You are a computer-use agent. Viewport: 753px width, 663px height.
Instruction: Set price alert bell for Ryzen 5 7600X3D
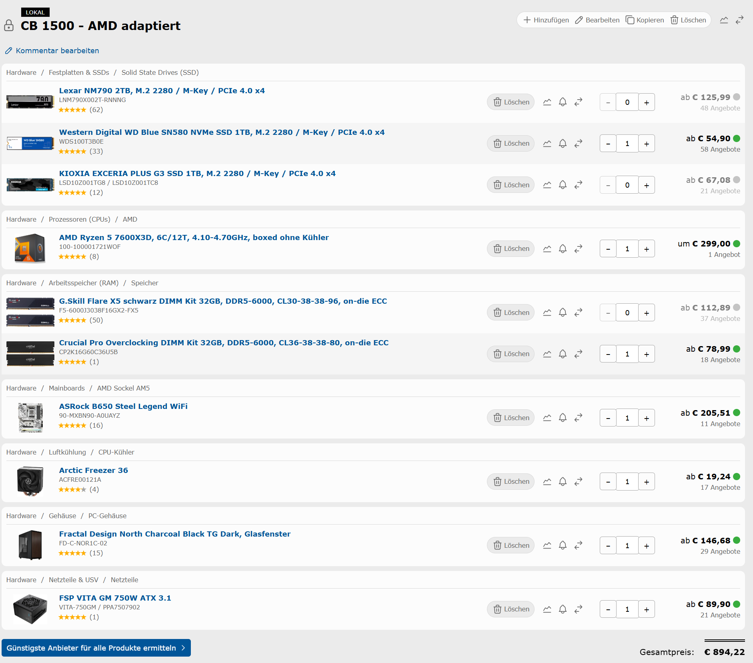click(x=563, y=248)
